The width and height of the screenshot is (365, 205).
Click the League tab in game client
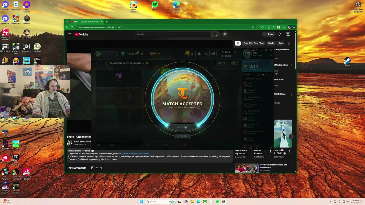coord(133,54)
